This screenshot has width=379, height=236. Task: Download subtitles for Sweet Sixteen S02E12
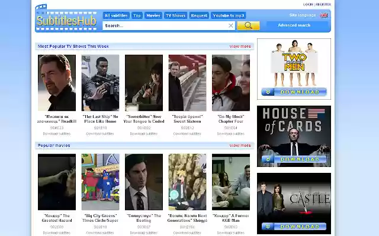pyautogui.click(x=187, y=134)
